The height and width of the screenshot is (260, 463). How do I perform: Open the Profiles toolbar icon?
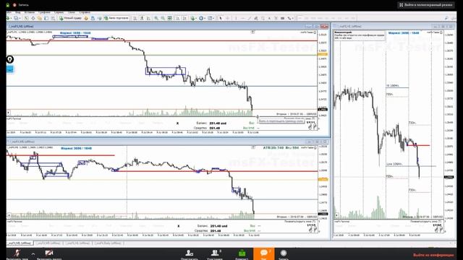pyautogui.click(x=17, y=18)
